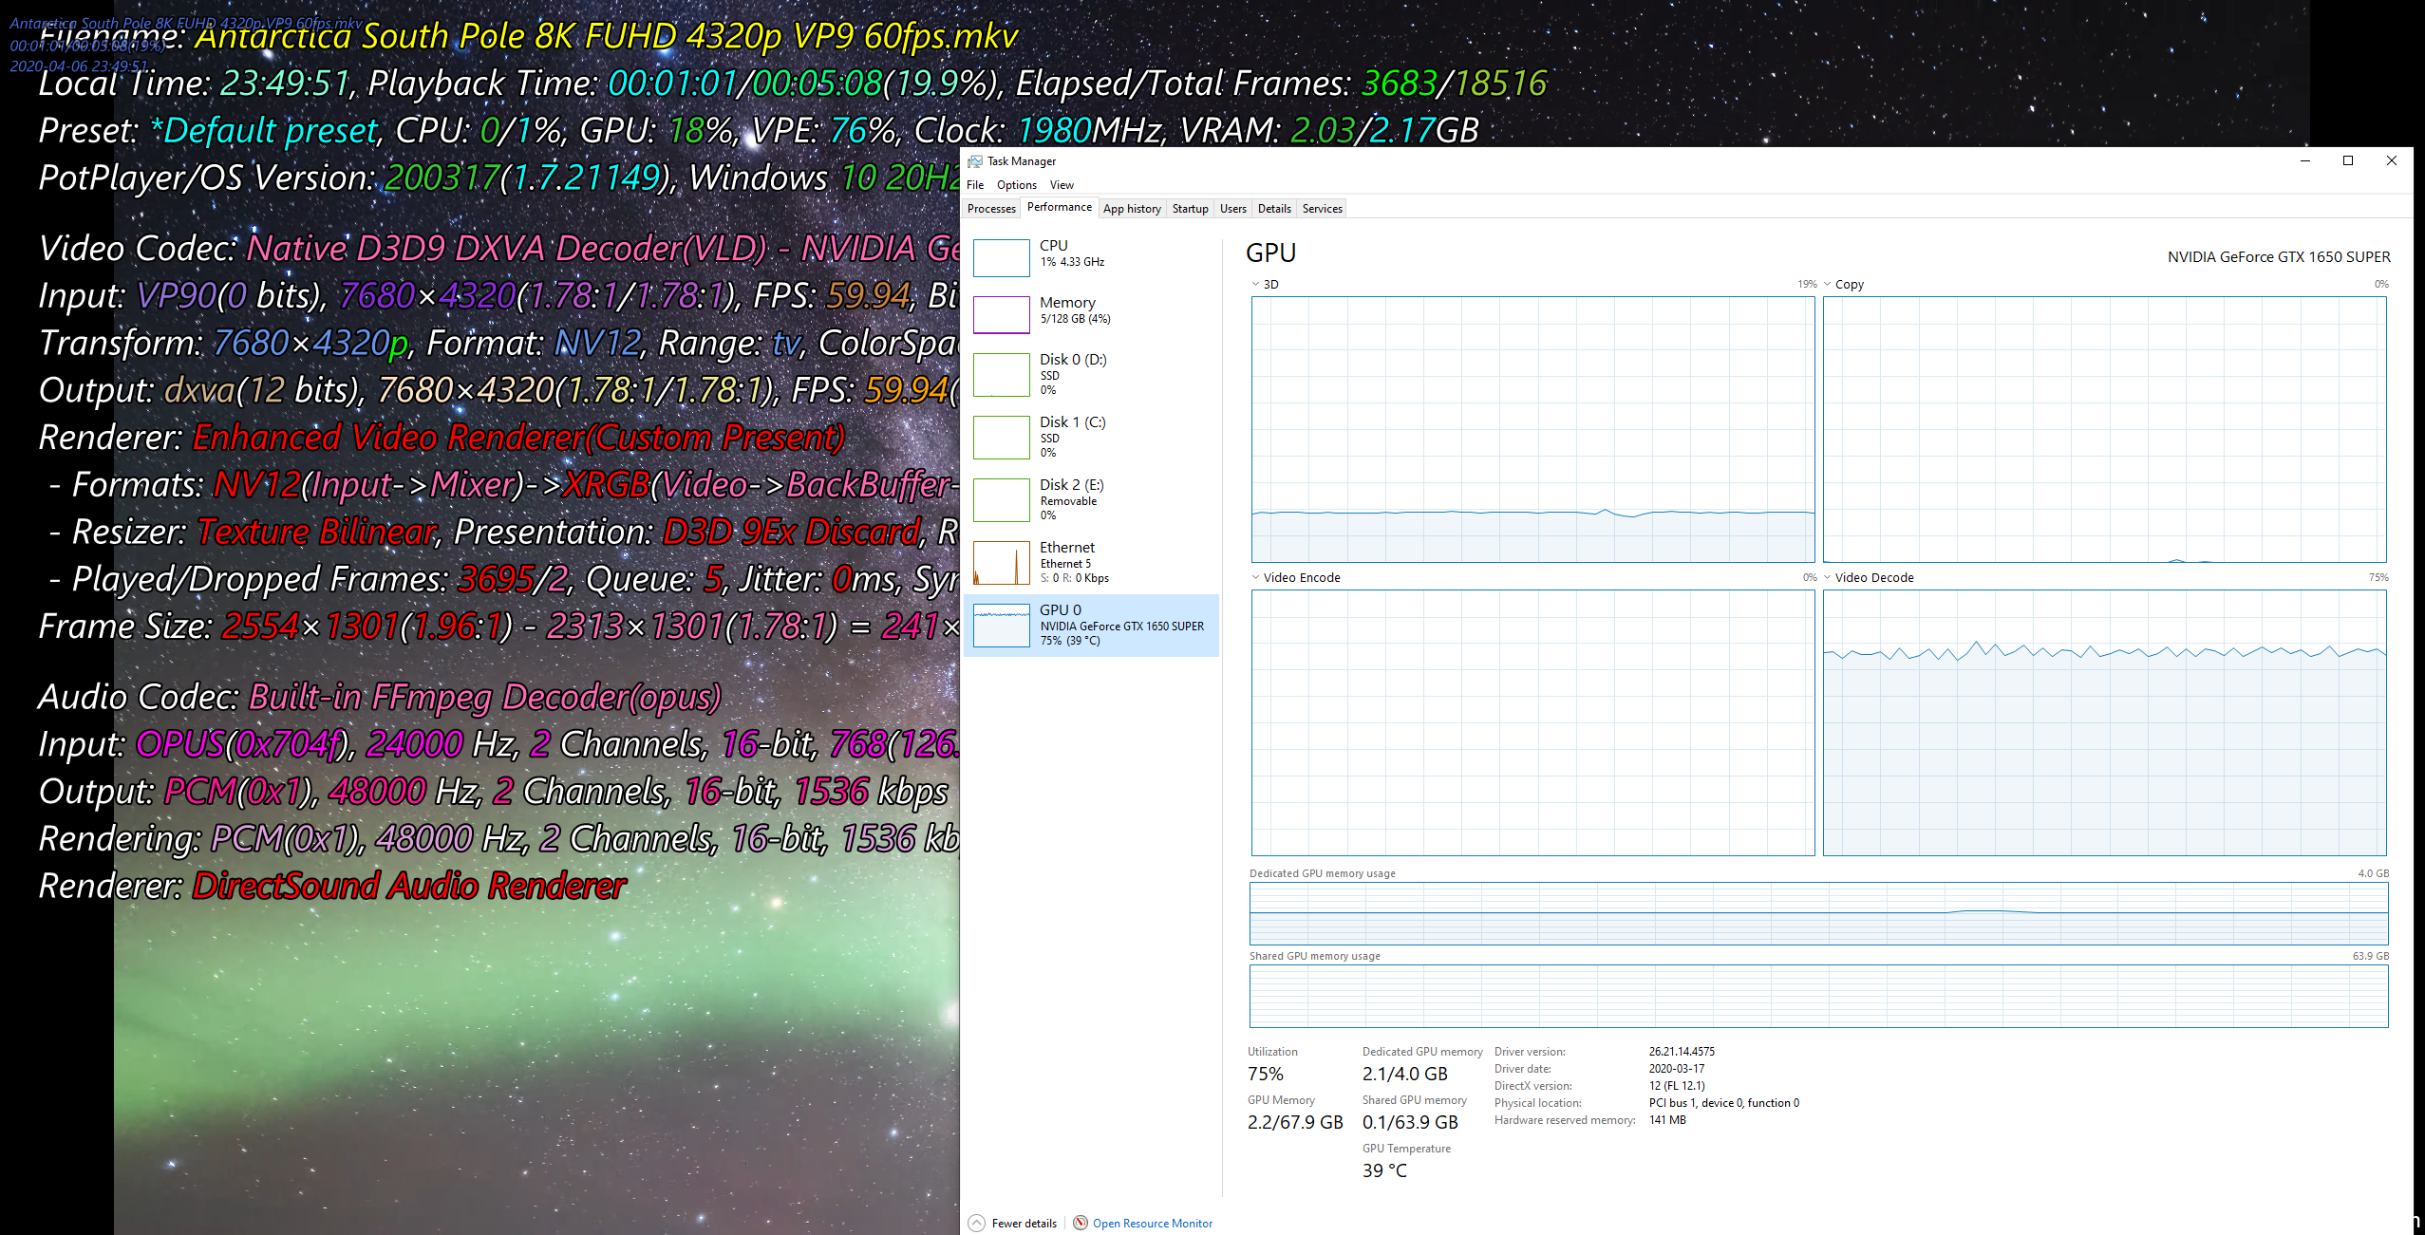Click the PotPlayer filename OSD line

[x=528, y=37]
